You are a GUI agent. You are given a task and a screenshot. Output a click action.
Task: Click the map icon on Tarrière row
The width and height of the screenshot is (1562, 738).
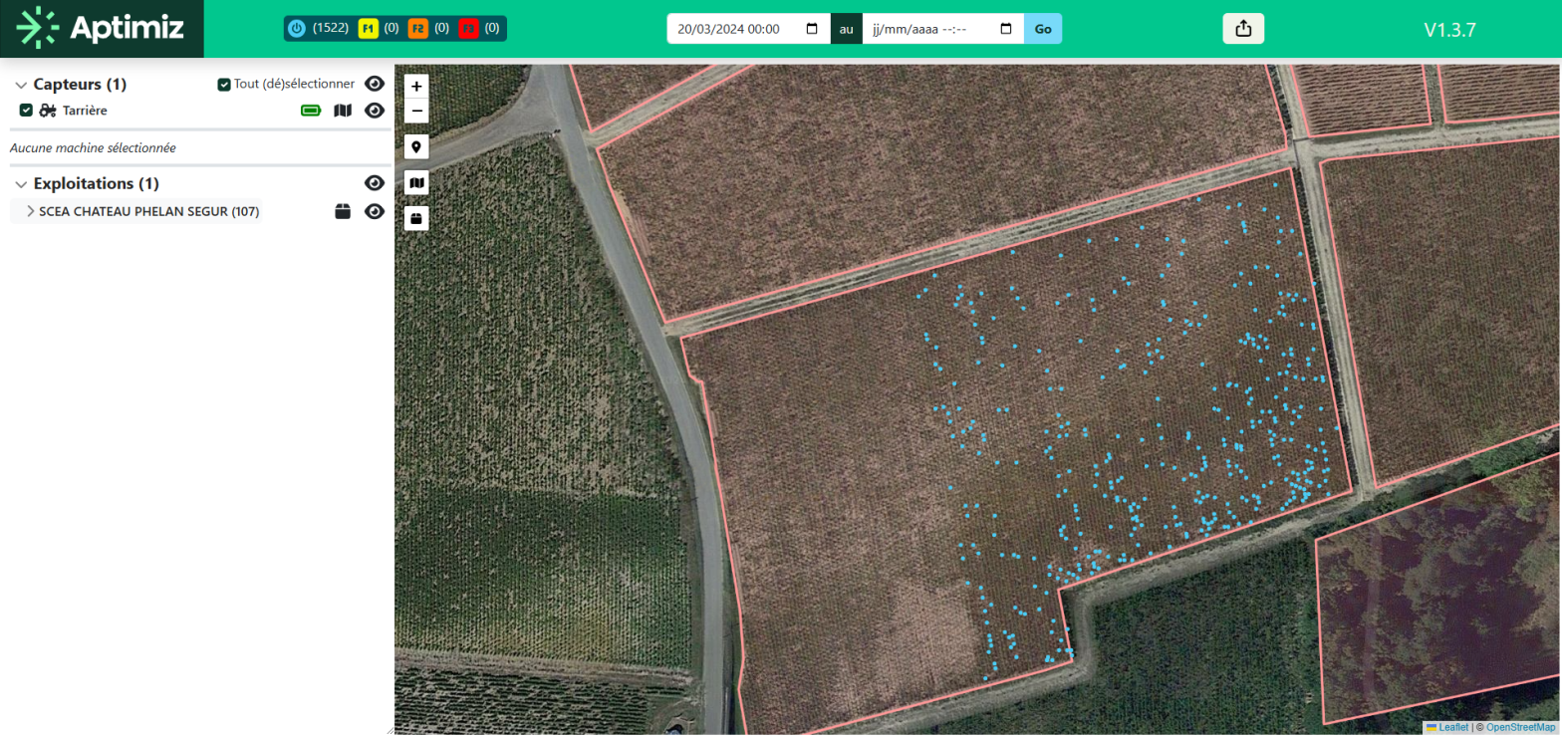click(x=343, y=111)
